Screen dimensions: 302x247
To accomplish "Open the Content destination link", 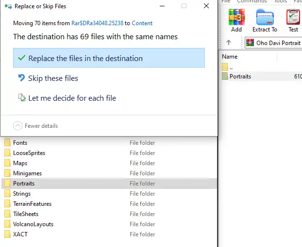I will [142, 23].
